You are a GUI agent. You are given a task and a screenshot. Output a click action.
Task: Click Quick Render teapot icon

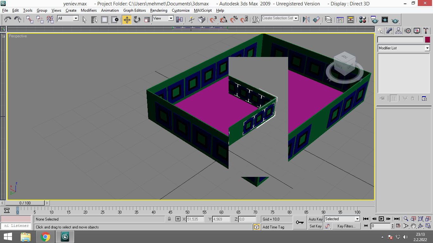point(395,20)
